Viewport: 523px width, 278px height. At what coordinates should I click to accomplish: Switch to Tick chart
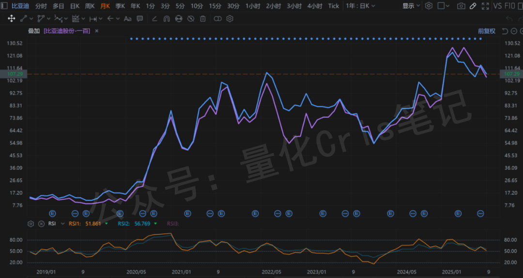pos(334,6)
